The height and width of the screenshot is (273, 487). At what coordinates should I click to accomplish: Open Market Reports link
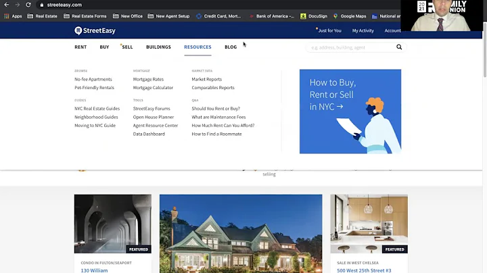pyautogui.click(x=206, y=79)
